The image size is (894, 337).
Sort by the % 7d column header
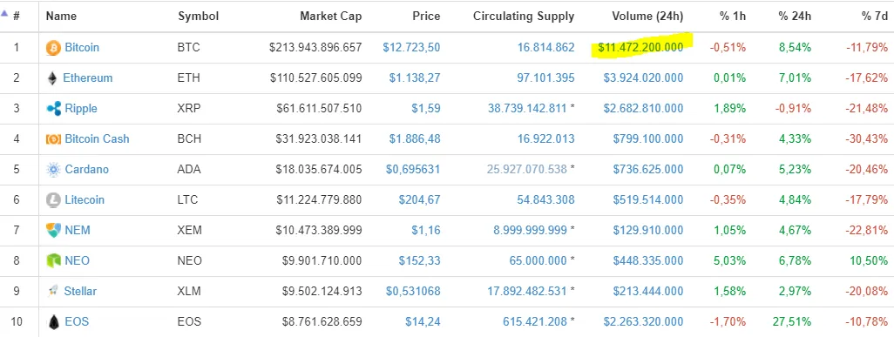point(875,17)
